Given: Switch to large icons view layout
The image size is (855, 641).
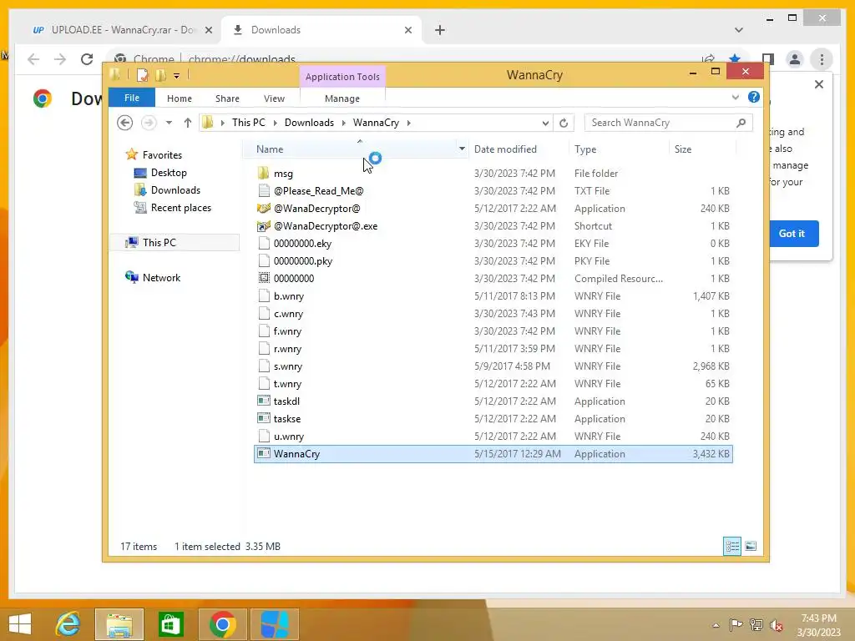Looking at the screenshot, I should click(x=751, y=546).
